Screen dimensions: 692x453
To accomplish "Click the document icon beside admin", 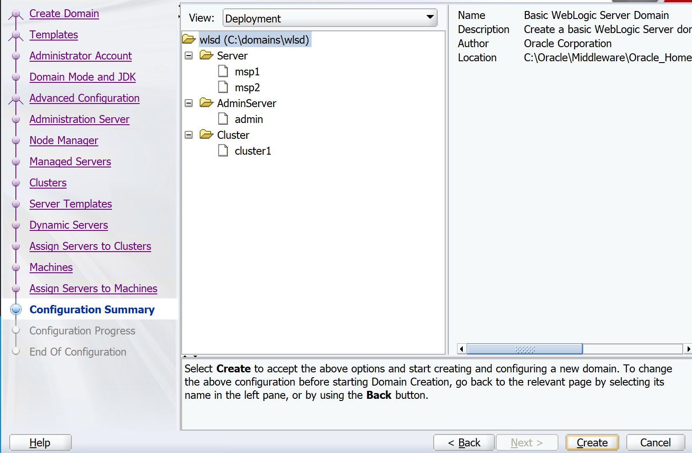I will 223,119.
